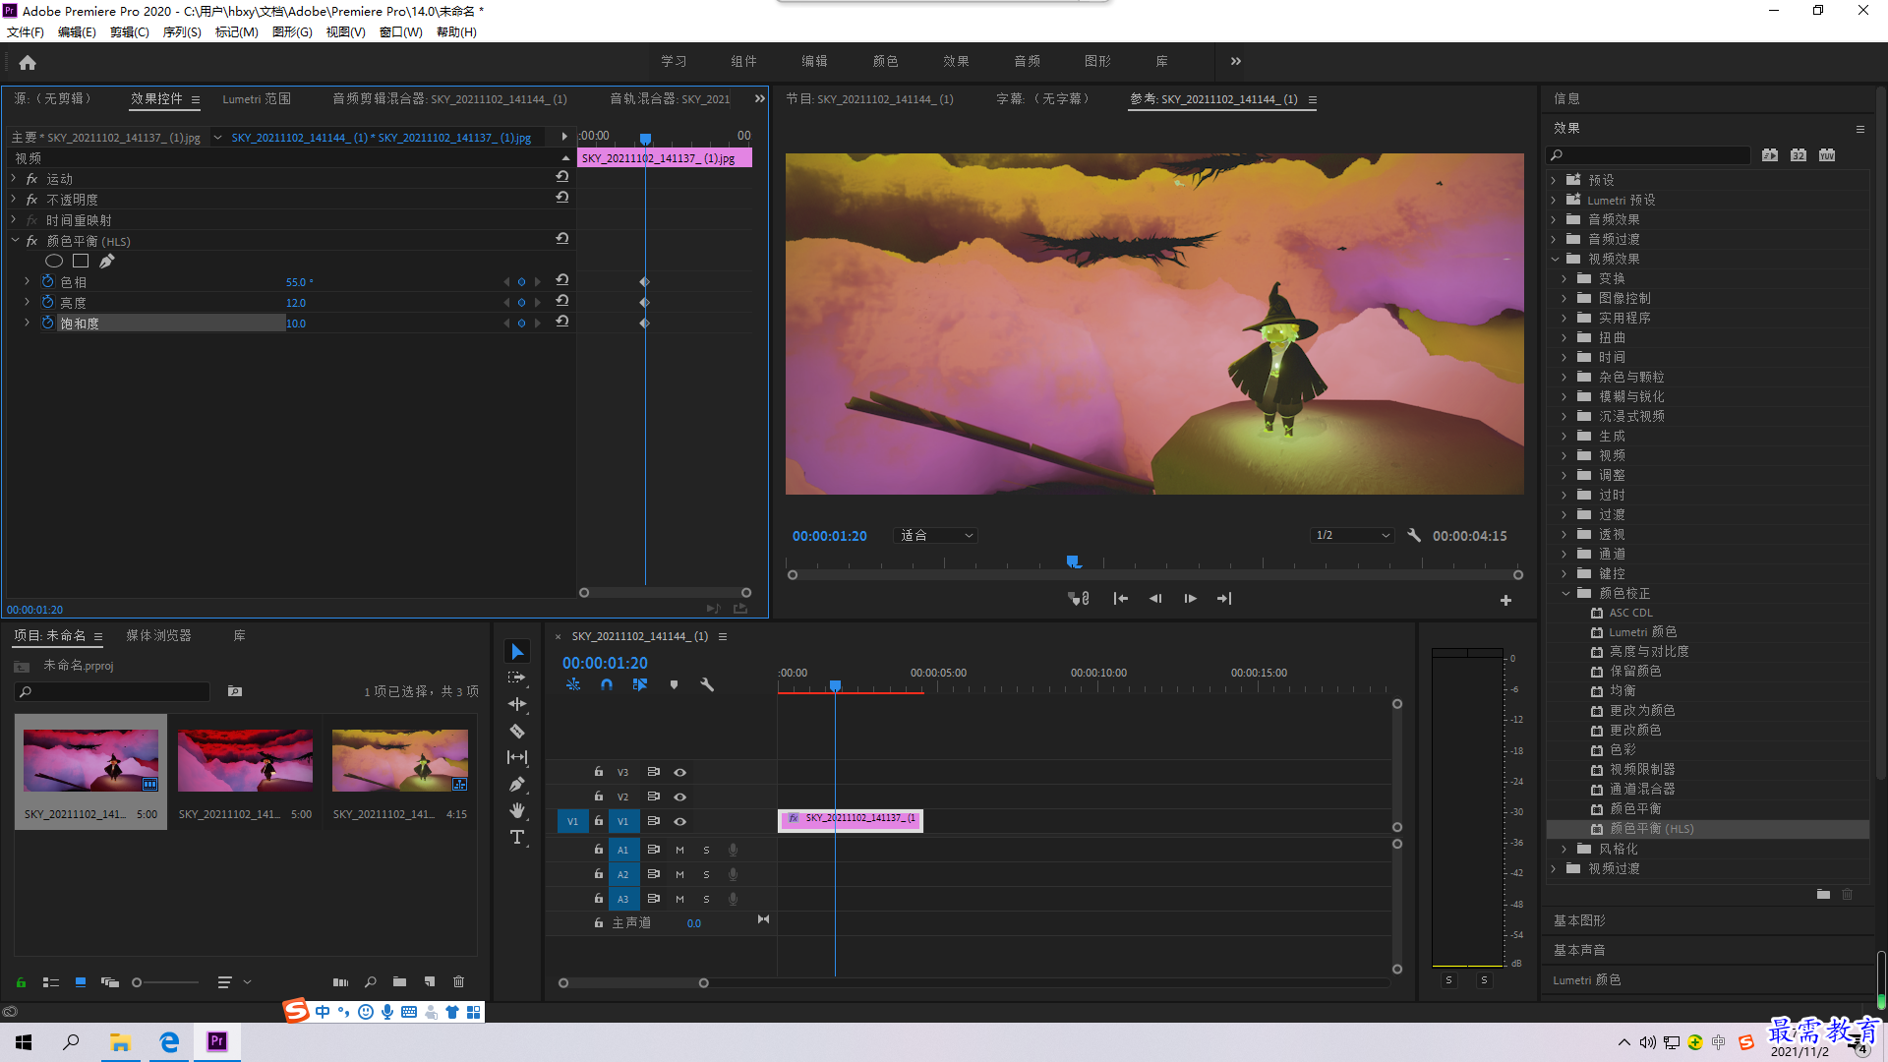
Task: Add marker in the timeline
Action: 674,685
